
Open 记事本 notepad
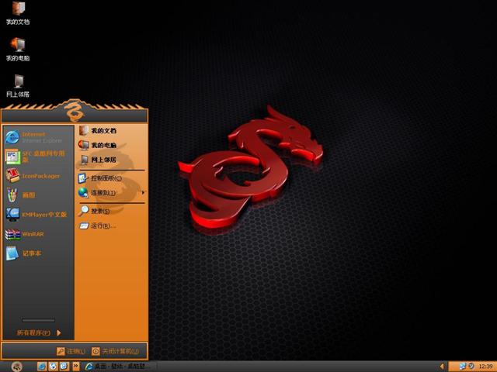(38, 253)
